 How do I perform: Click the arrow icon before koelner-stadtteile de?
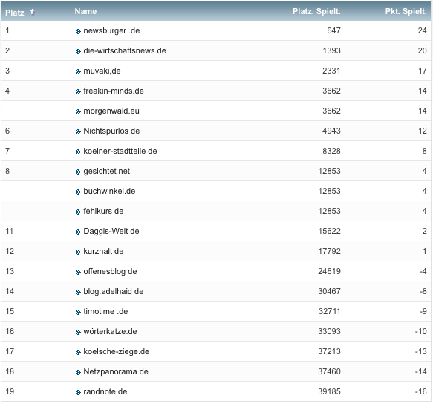click(x=78, y=152)
